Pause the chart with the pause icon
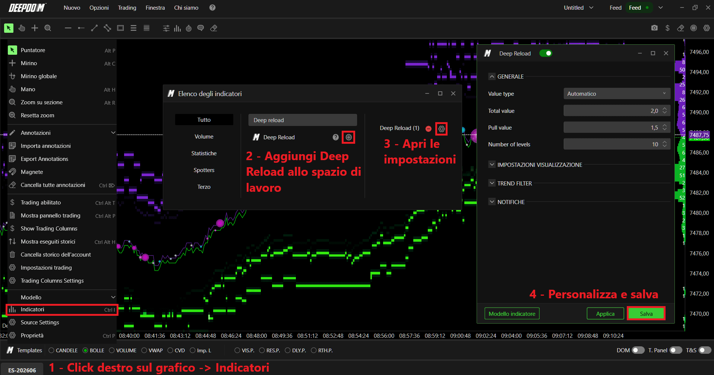714x375 pixels. 694,28
